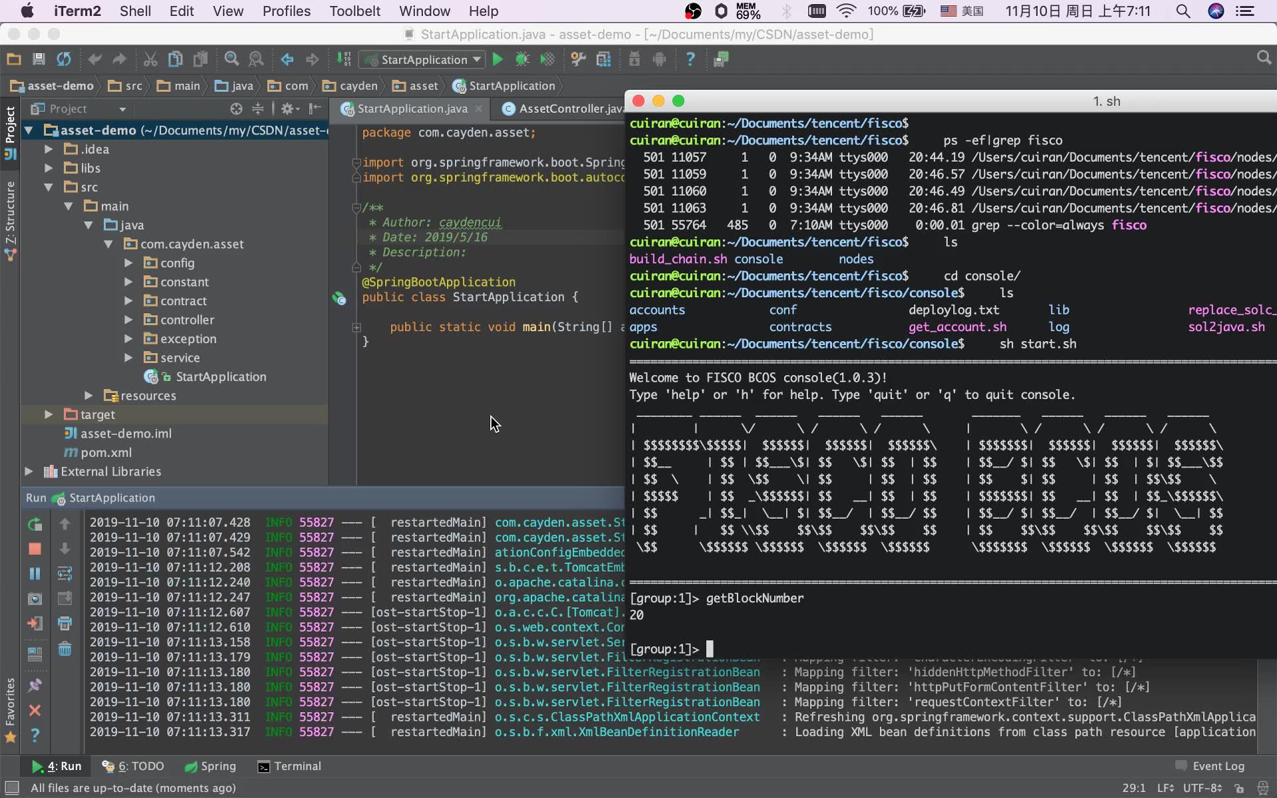
Task: Open the Event Log
Action: (1210, 766)
